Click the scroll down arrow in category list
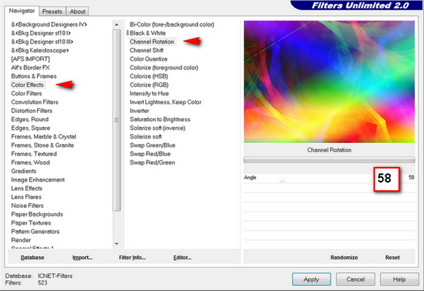Screen dimensions: 424x291 [117, 244]
